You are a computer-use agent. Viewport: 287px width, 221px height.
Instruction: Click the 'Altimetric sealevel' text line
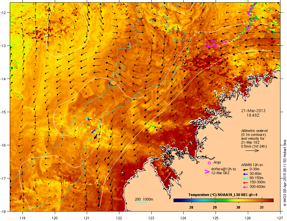tap(254, 131)
